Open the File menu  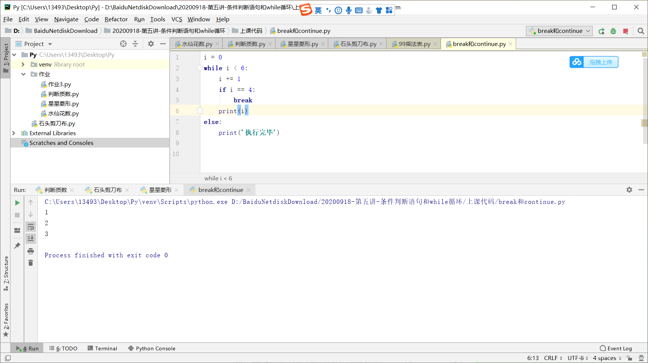[8, 19]
